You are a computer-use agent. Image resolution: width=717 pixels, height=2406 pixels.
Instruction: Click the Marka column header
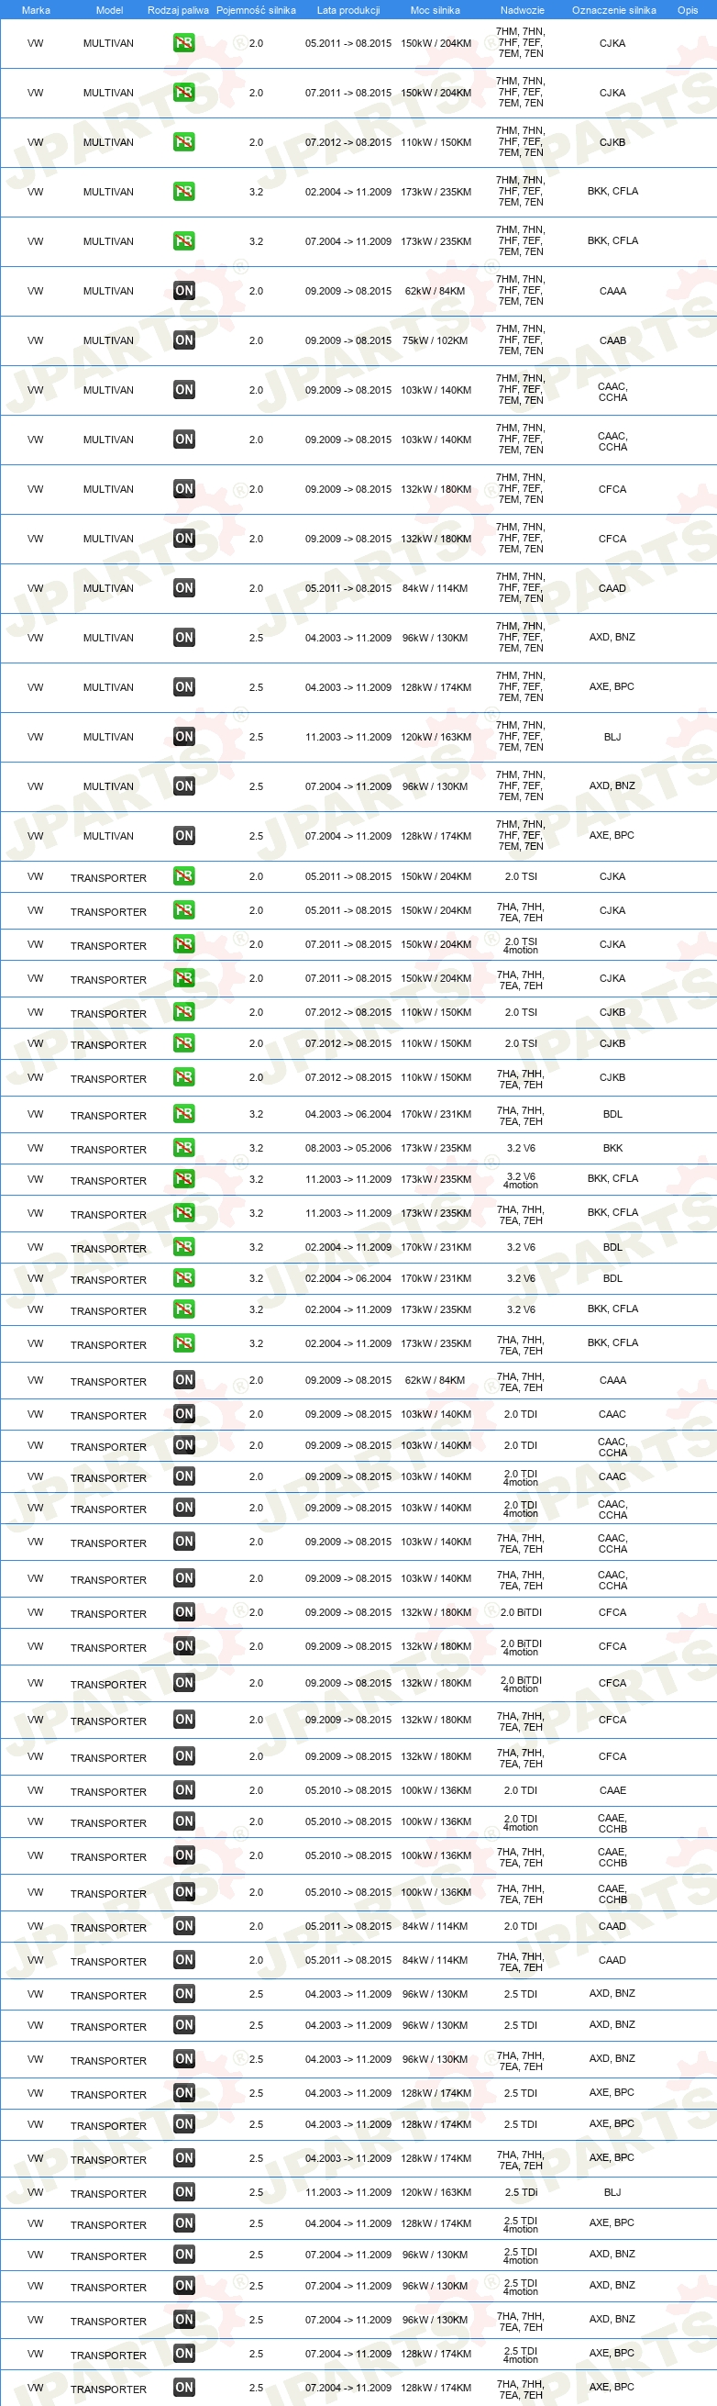[x=36, y=9]
